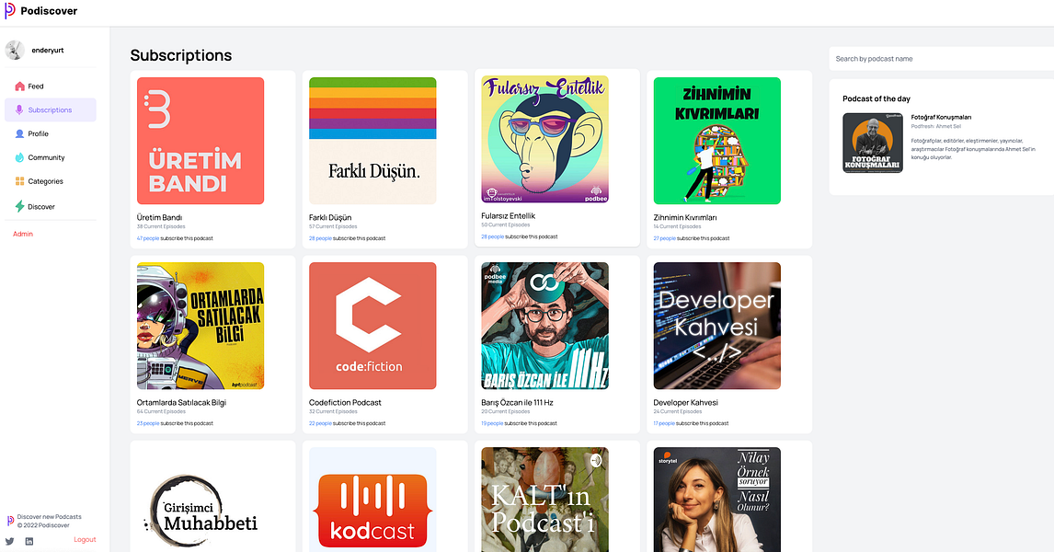Click the Podiscover logo icon in header
1054x552 pixels.
9,10
